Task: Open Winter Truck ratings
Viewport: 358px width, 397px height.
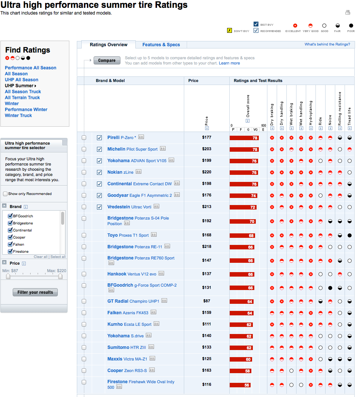Action: pos(18,116)
